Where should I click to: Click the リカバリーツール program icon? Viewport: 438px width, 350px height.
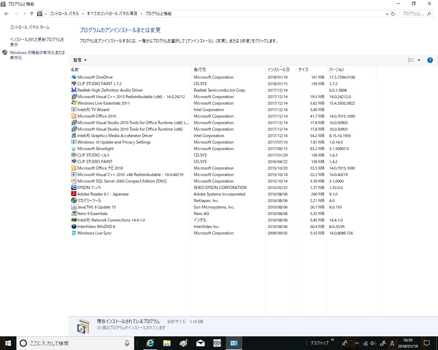(x=74, y=201)
